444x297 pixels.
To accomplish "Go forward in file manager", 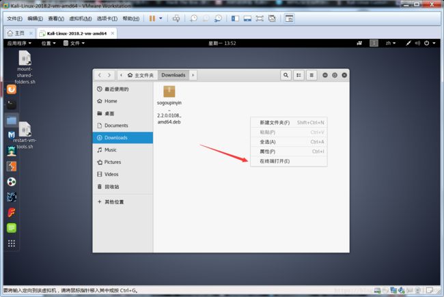I will tap(109, 75).
